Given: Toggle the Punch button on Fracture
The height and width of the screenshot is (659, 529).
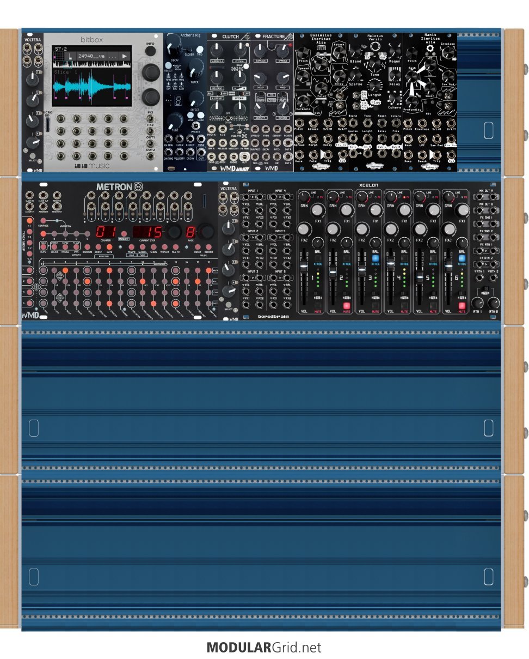Looking at the screenshot, I should [272, 100].
